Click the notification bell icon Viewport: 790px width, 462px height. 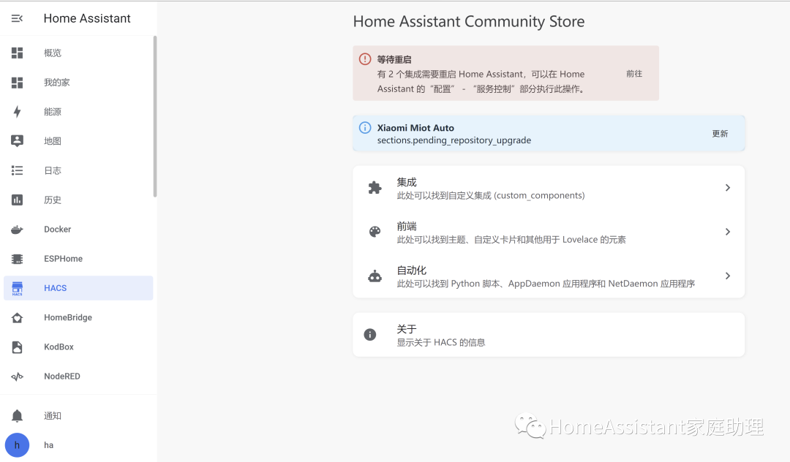click(x=17, y=416)
